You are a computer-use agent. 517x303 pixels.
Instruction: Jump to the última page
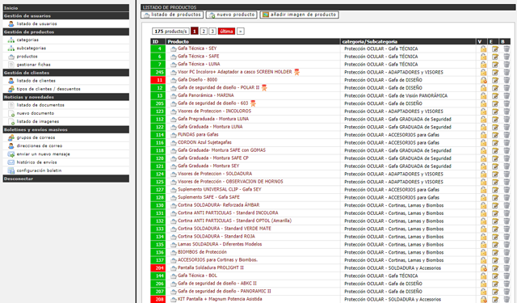pos(226,32)
